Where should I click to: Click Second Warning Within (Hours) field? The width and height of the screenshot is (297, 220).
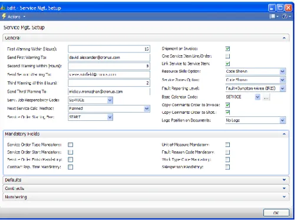pyautogui.click(x=109, y=66)
